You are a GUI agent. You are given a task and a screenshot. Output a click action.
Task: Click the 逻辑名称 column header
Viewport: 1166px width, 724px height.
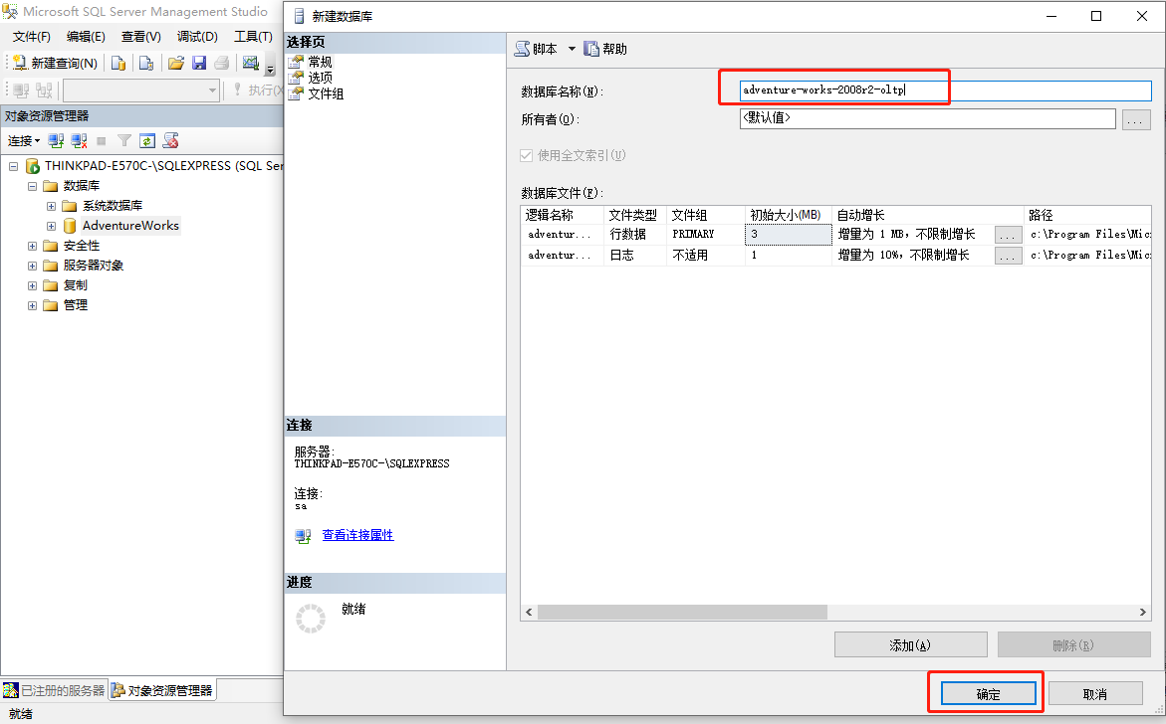click(563, 215)
